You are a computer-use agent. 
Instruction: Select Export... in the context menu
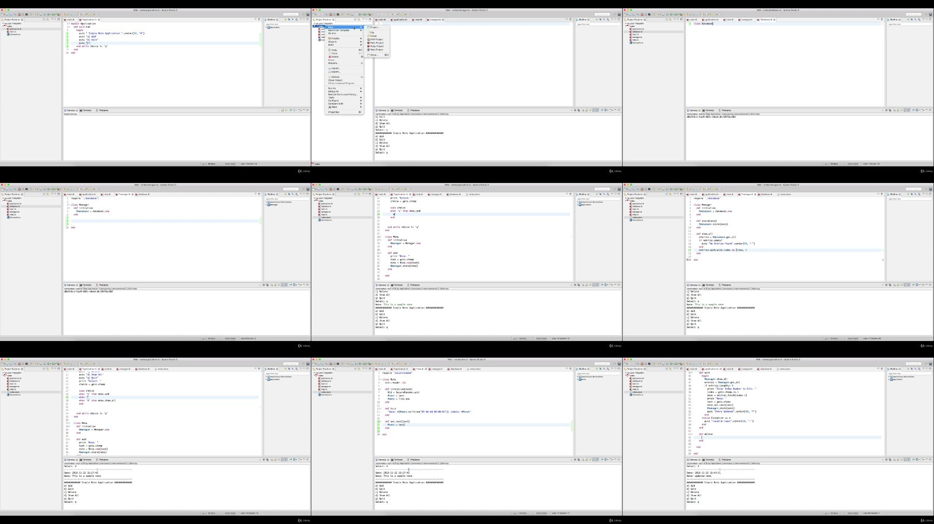click(x=335, y=72)
